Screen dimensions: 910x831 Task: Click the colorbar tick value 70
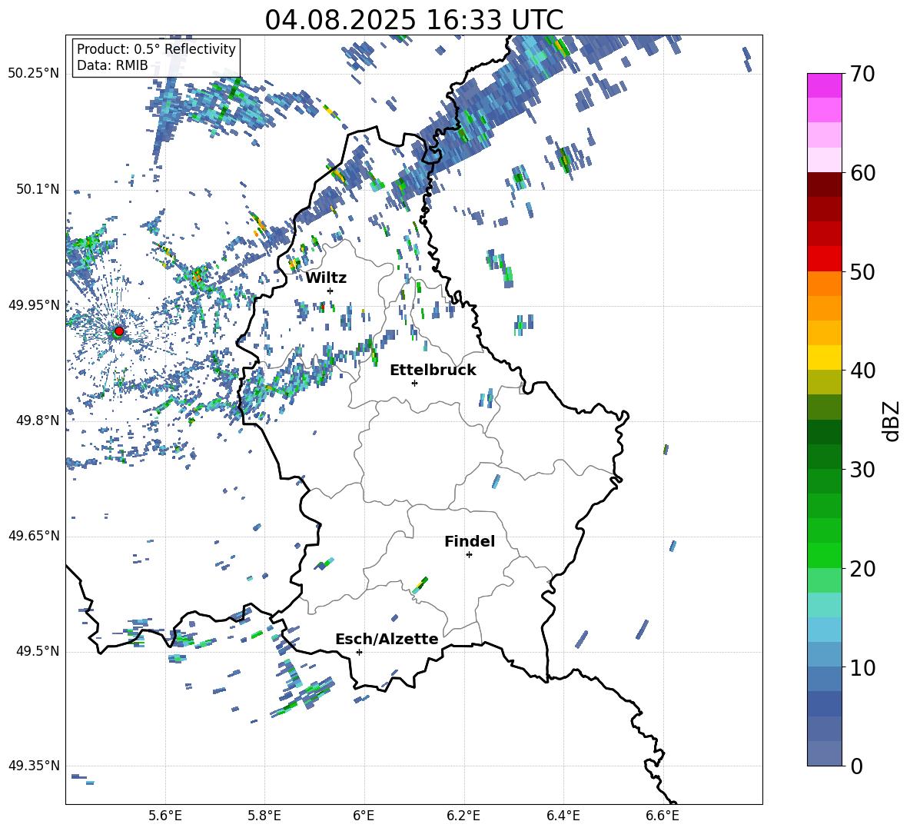[x=862, y=75]
